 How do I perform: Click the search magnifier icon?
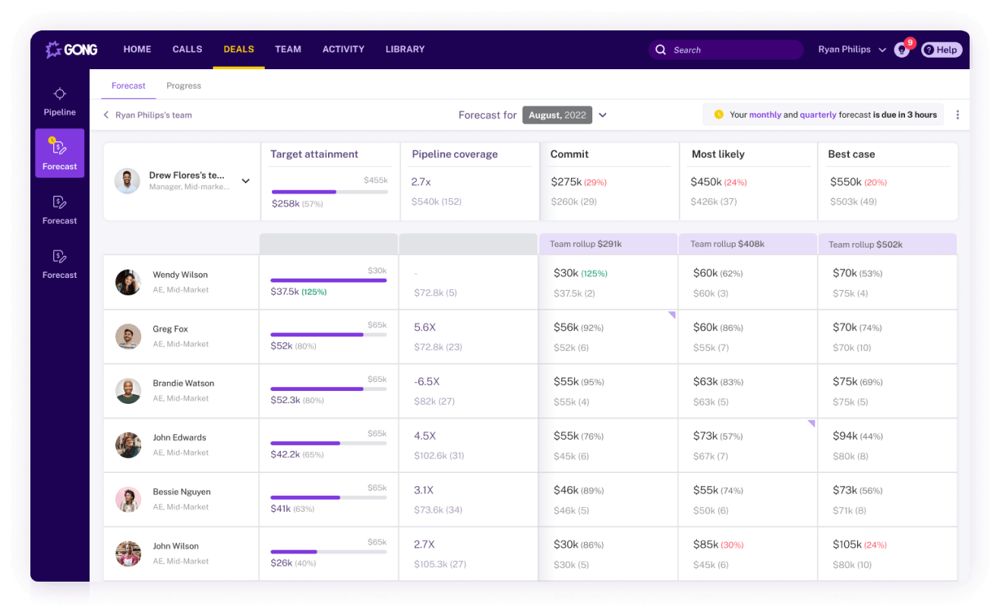point(661,49)
